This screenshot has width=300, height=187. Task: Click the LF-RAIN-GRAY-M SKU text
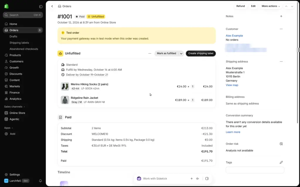pyautogui.click(x=94, y=102)
